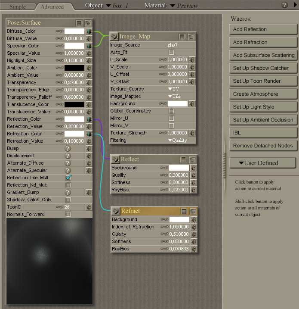Viewport: 299px width, 309px height.
Task: Click the Reflect Quality plug connector icon
Action: pyautogui.click(x=193, y=175)
